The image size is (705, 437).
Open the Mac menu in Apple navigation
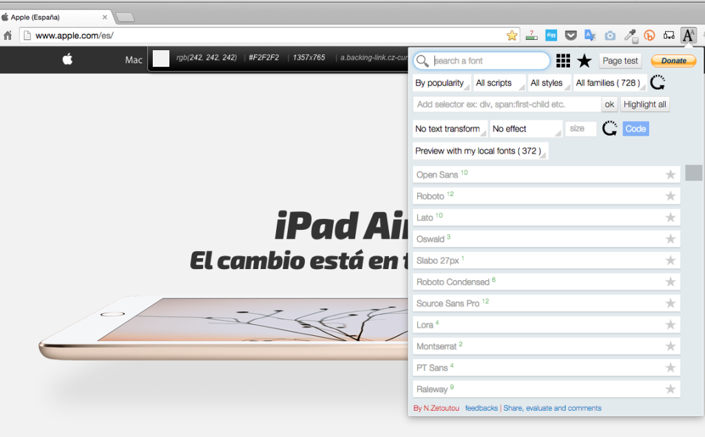134,60
